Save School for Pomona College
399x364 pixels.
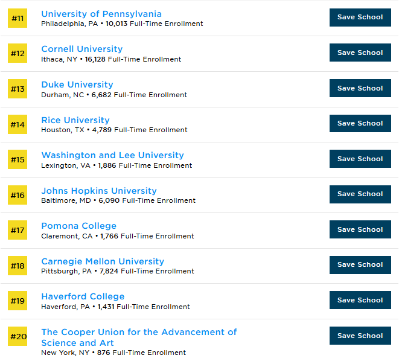click(x=360, y=229)
